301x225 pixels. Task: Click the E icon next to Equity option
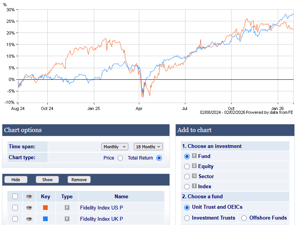click(194, 166)
